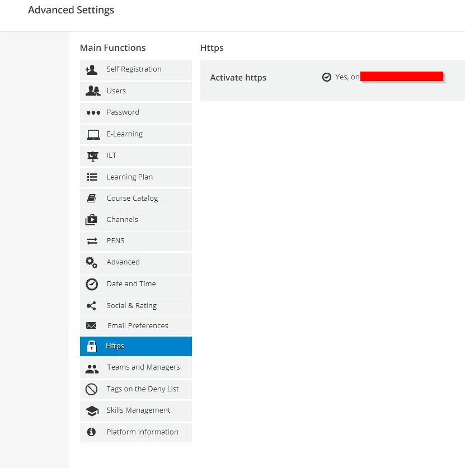465x468 pixels.
Task: Open the Advanced gears icon
Action: (x=92, y=262)
